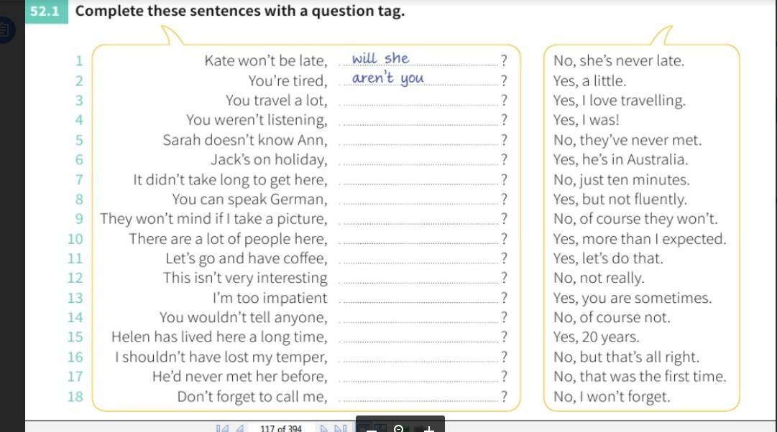The height and width of the screenshot is (432, 777).
Task: Click the exercise number badge '52.1'
Action: pyautogui.click(x=45, y=11)
